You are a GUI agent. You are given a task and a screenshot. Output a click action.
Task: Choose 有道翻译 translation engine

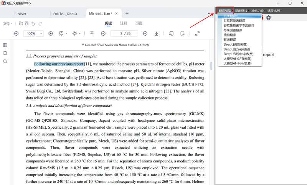(x=229, y=40)
